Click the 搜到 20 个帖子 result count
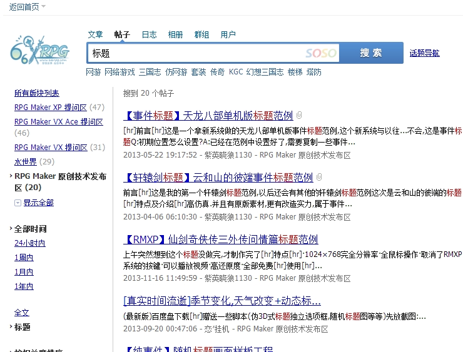This screenshot has height=352, width=463. [148, 93]
